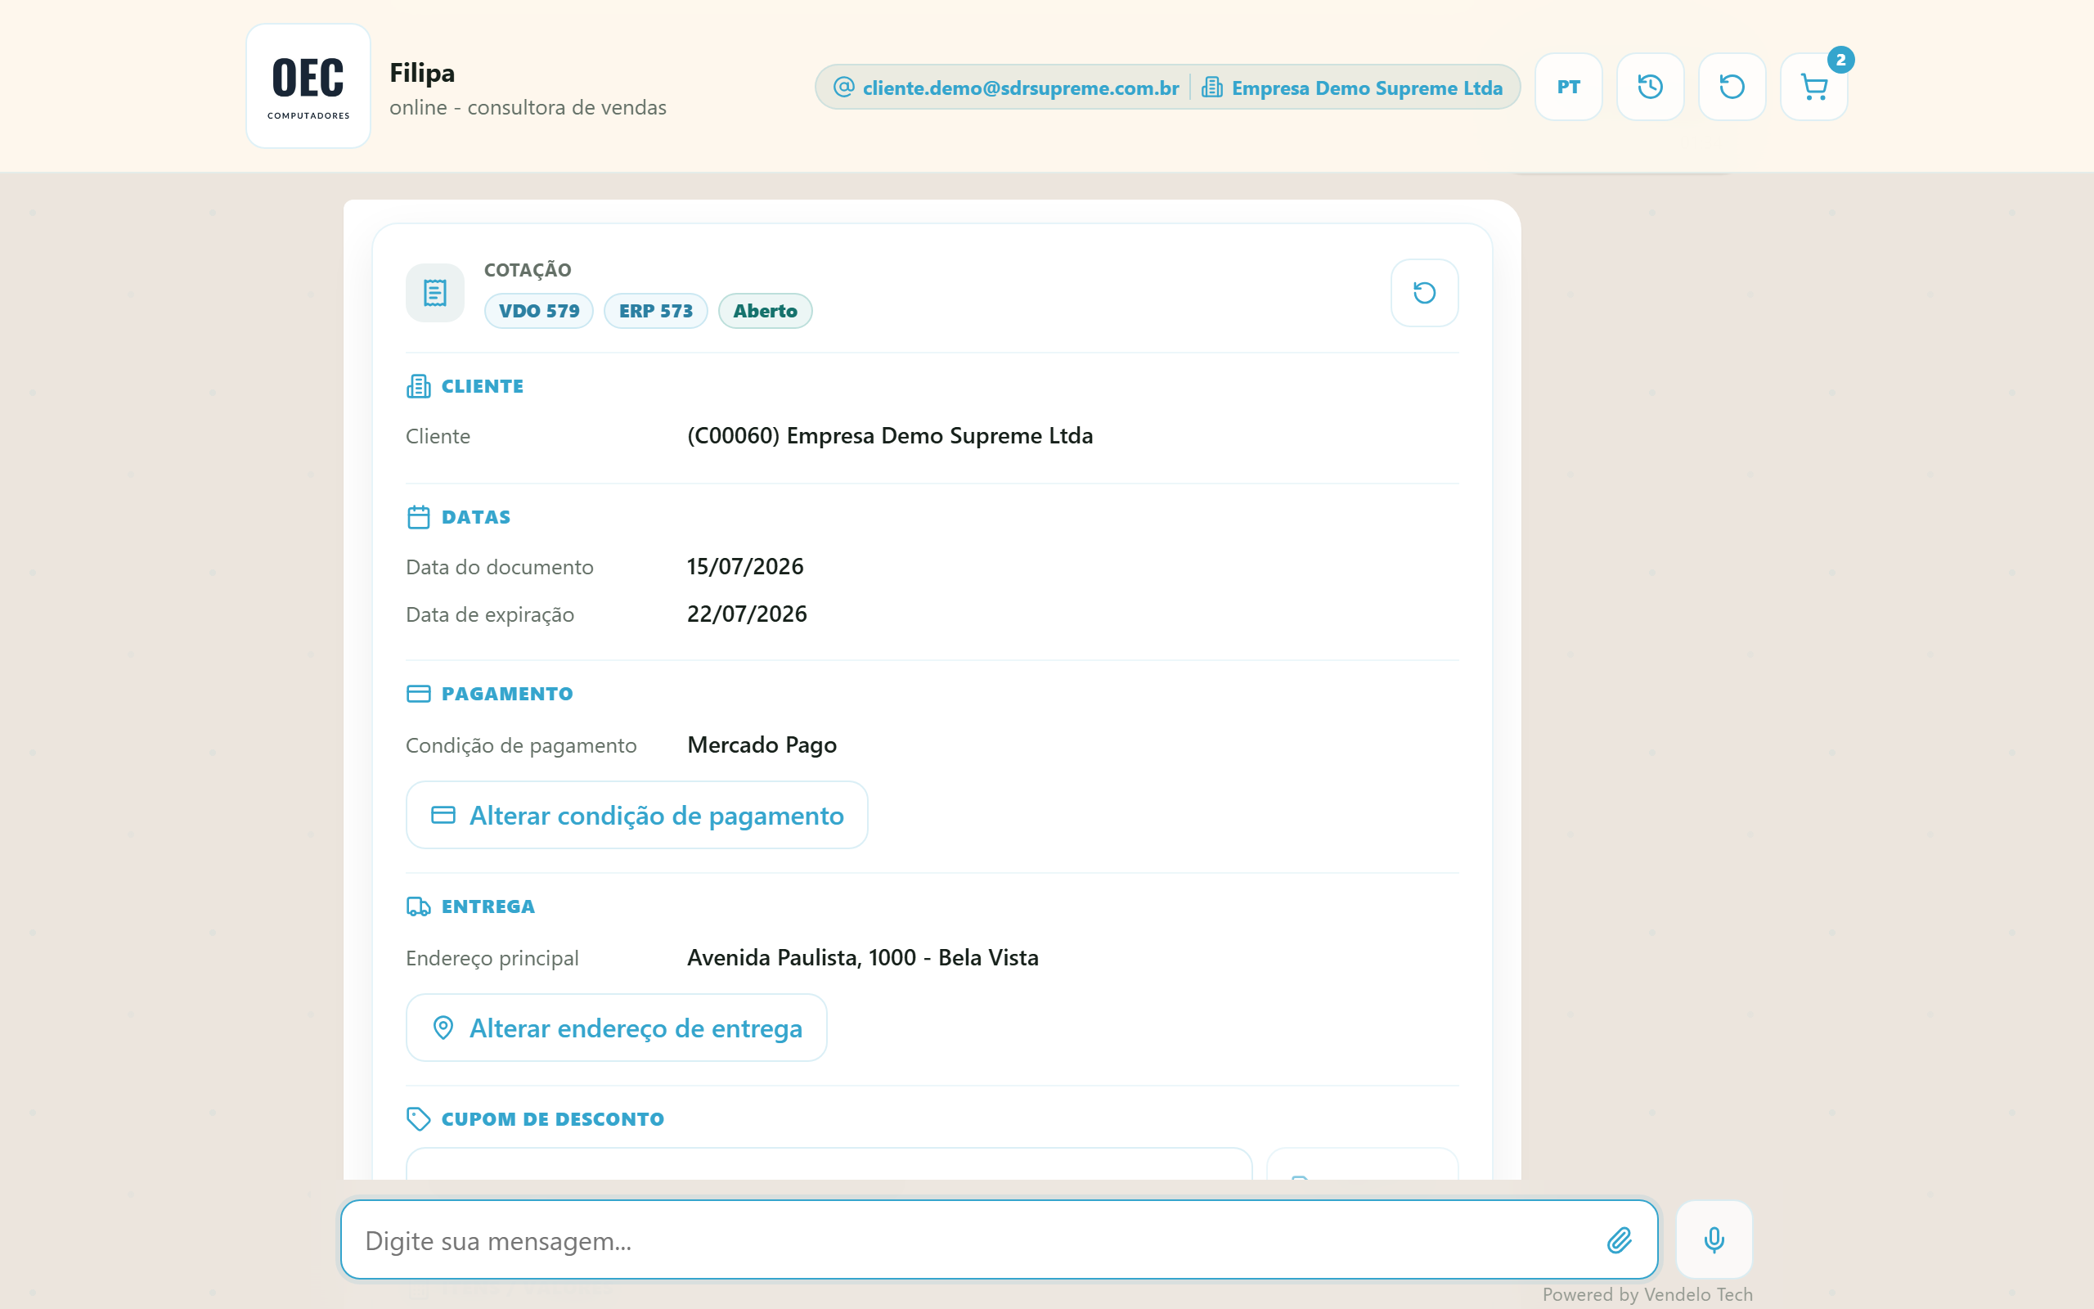Select the VDO 579 badge
The image size is (2094, 1309).
pos(539,311)
